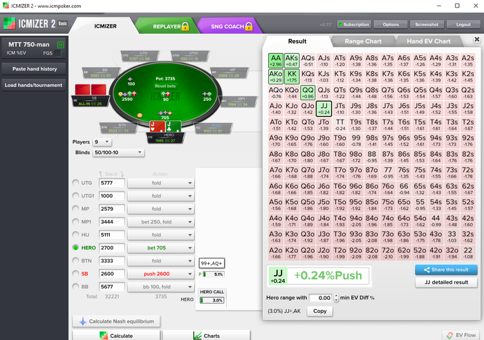Open the BTN action dropdown

pos(161,261)
